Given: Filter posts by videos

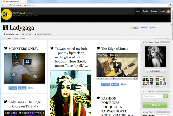Looking at the screenshot, I should pyautogui.click(x=16, y=38).
